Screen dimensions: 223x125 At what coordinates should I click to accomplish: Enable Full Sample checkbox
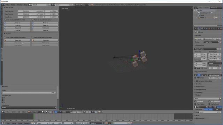coord(195,78)
